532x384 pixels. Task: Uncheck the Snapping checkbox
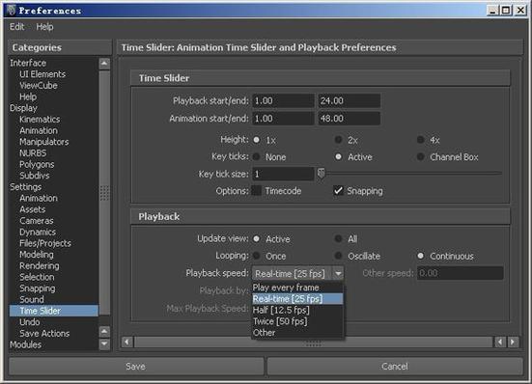pyautogui.click(x=338, y=190)
